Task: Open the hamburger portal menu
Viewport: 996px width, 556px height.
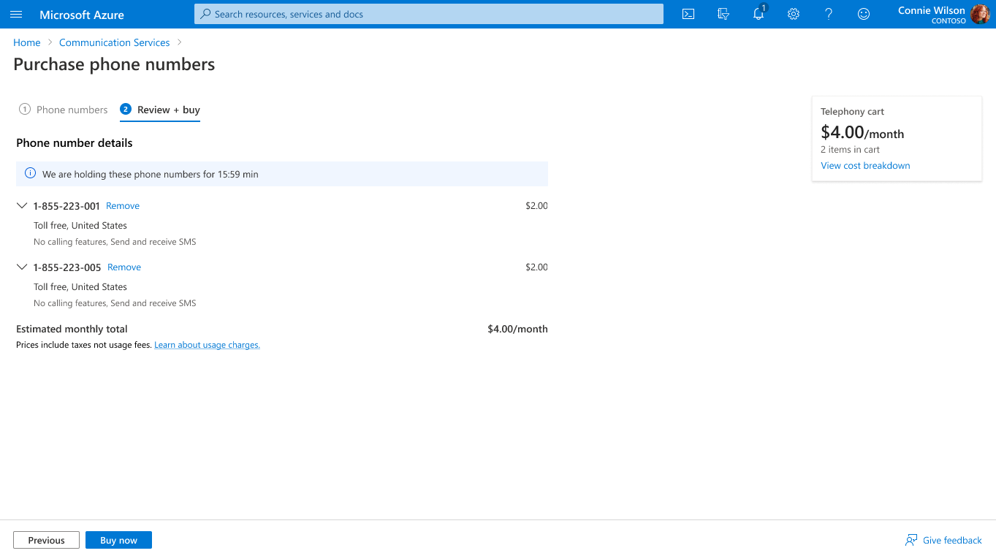Action: pyautogui.click(x=16, y=15)
